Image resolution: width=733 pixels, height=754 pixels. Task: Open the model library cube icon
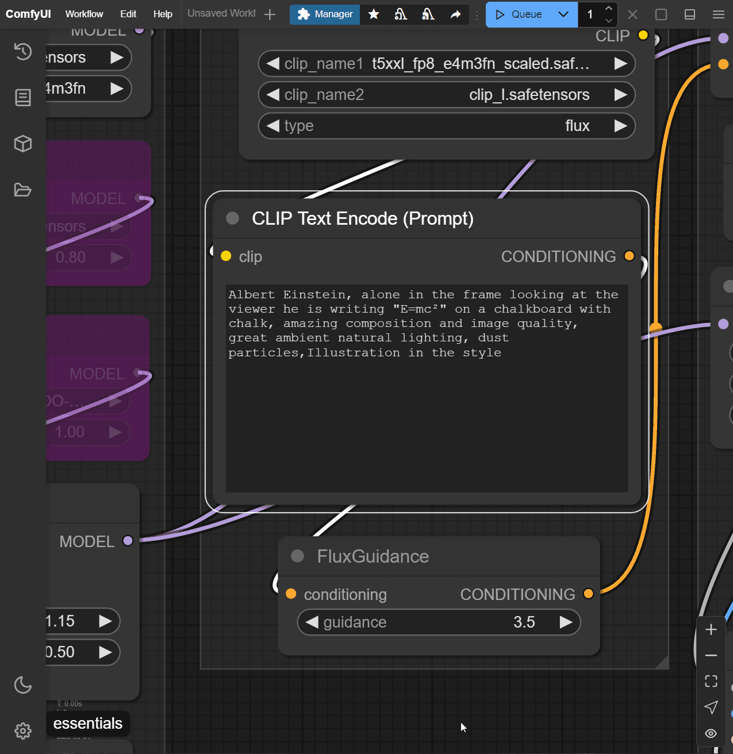(x=22, y=144)
